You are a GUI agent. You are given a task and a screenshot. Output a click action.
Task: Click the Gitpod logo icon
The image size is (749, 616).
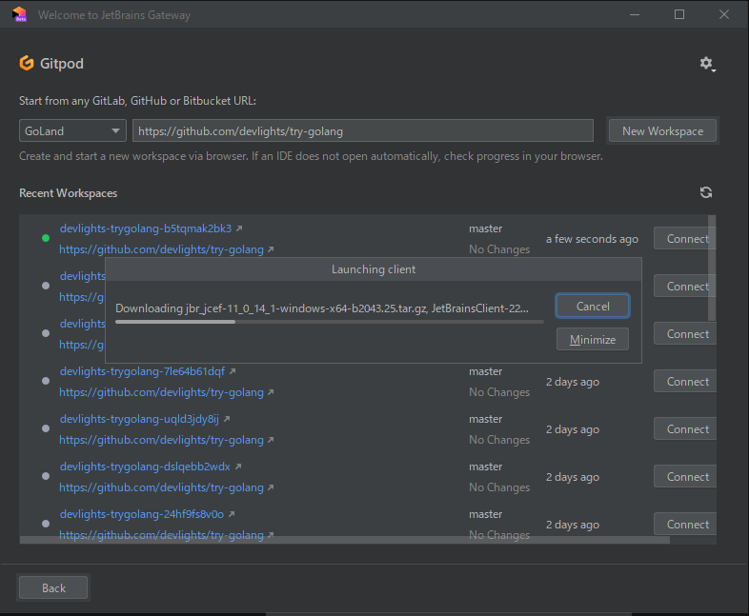click(x=27, y=63)
